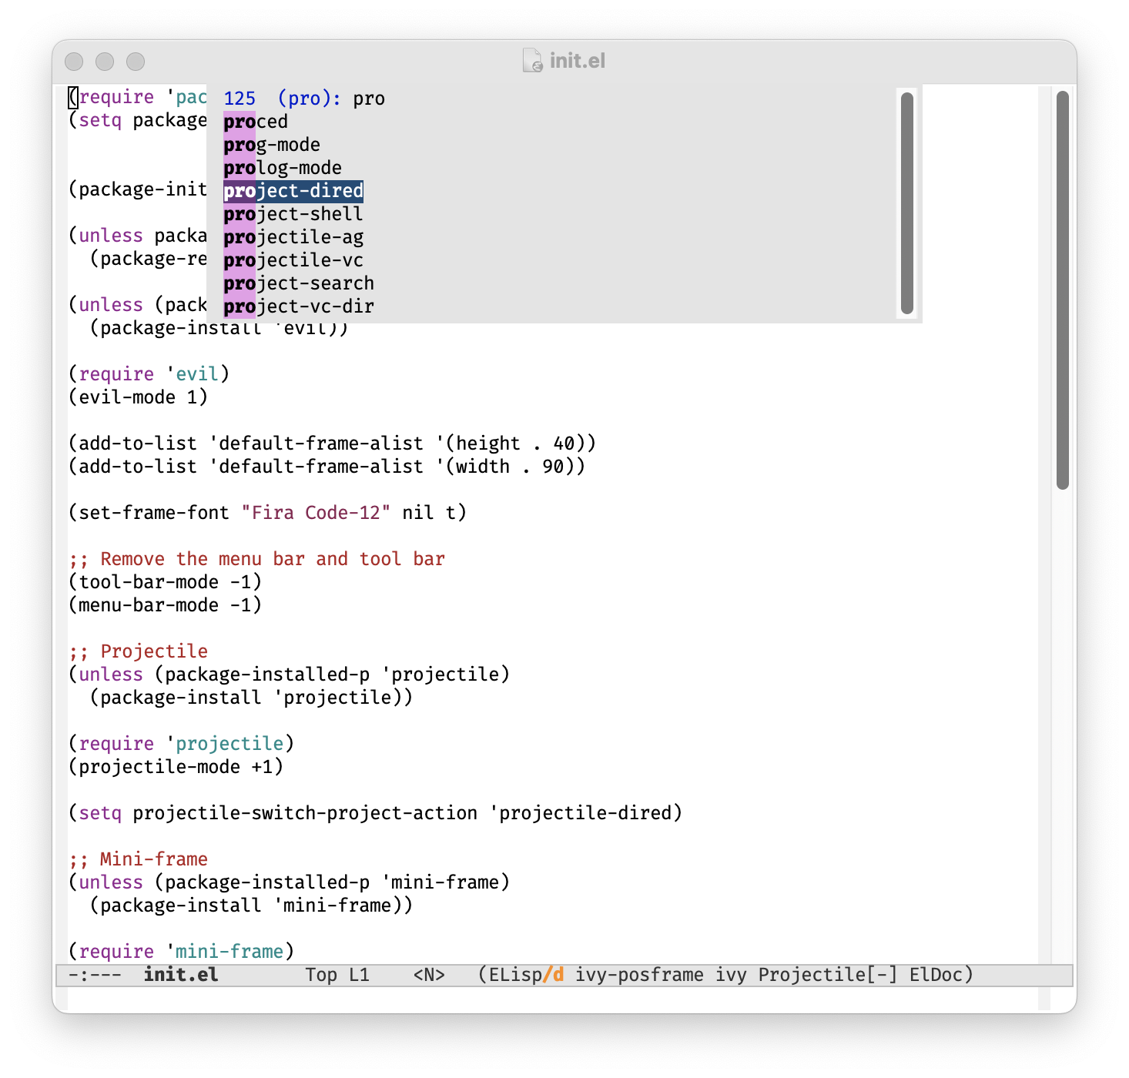Click the line "(evil-mode 1)"
Screen dimensions: 1129x1078
pyautogui.click(x=138, y=397)
